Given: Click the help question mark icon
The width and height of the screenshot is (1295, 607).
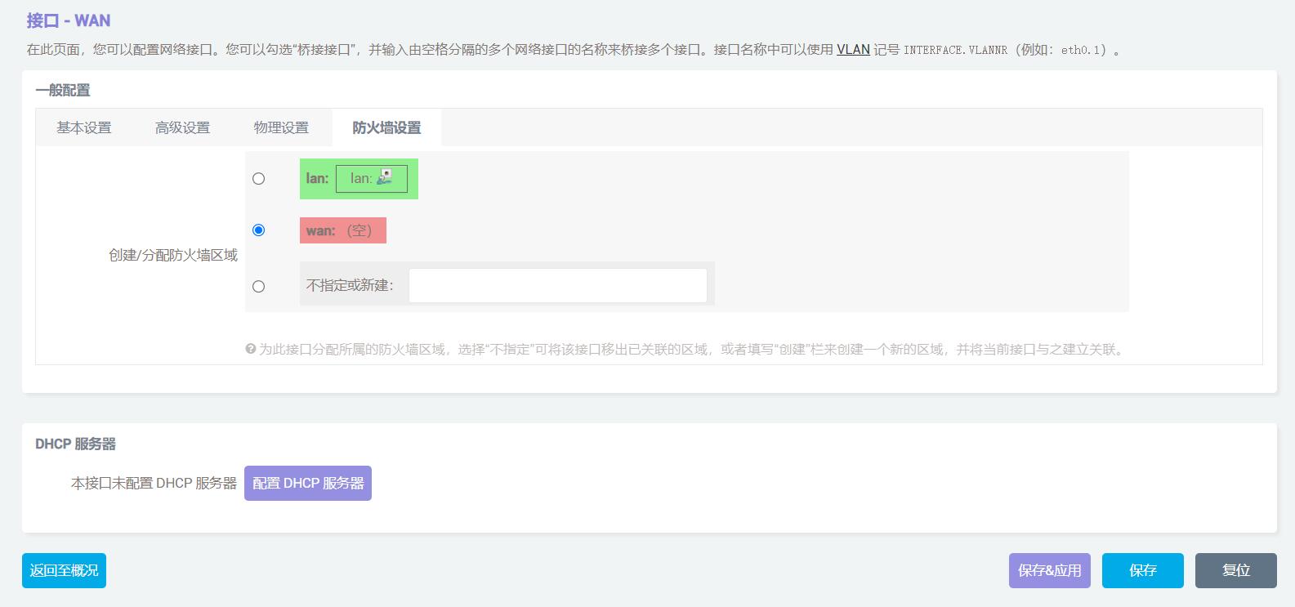Looking at the screenshot, I should [x=251, y=349].
